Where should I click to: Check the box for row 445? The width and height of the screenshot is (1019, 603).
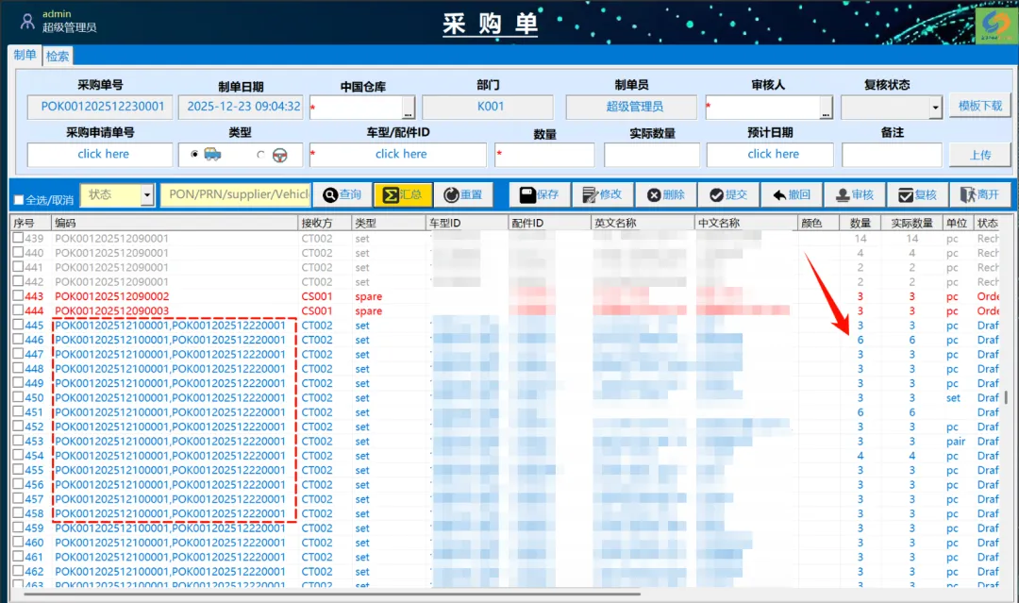18,325
